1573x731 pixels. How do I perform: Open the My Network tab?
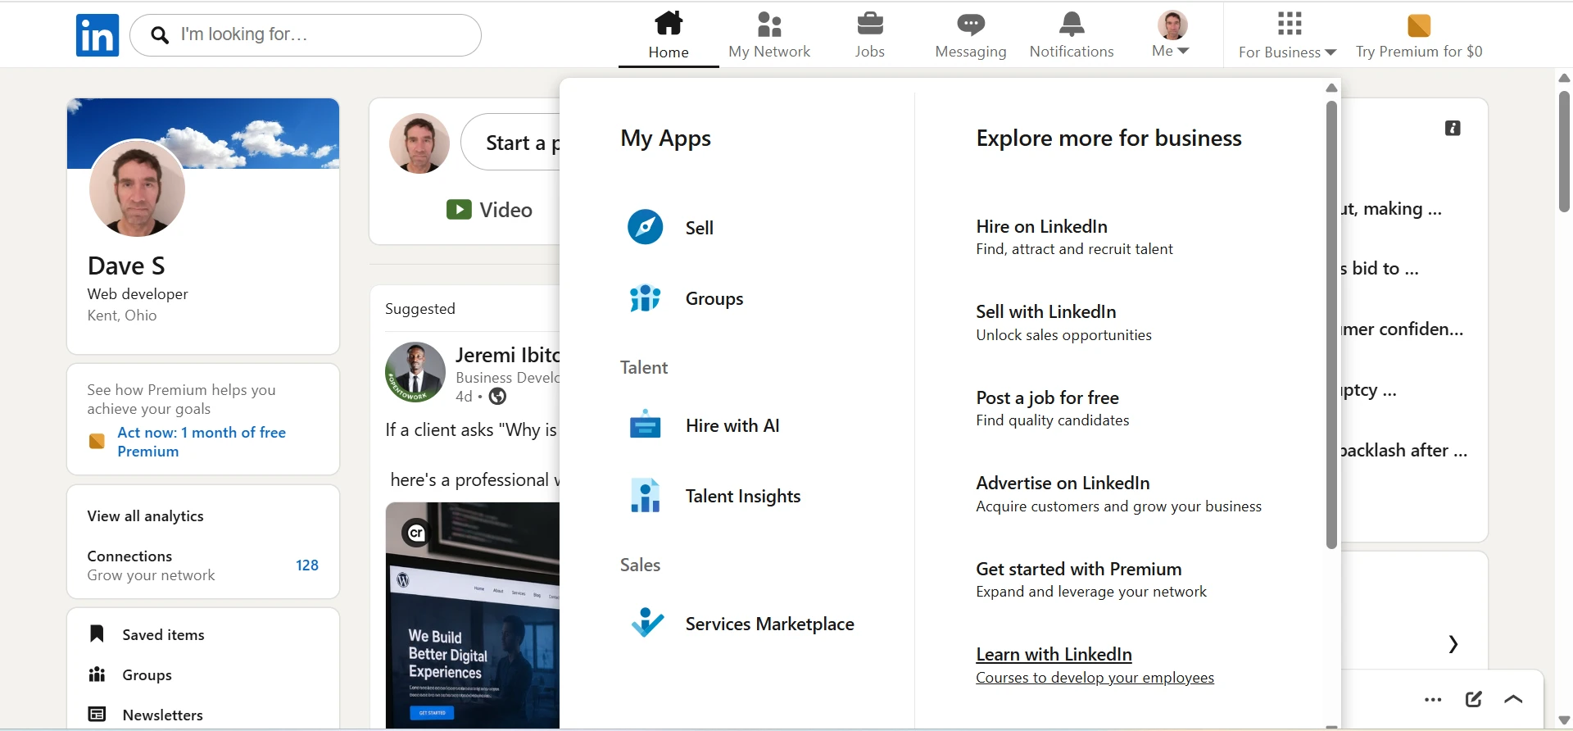point(769,34)
